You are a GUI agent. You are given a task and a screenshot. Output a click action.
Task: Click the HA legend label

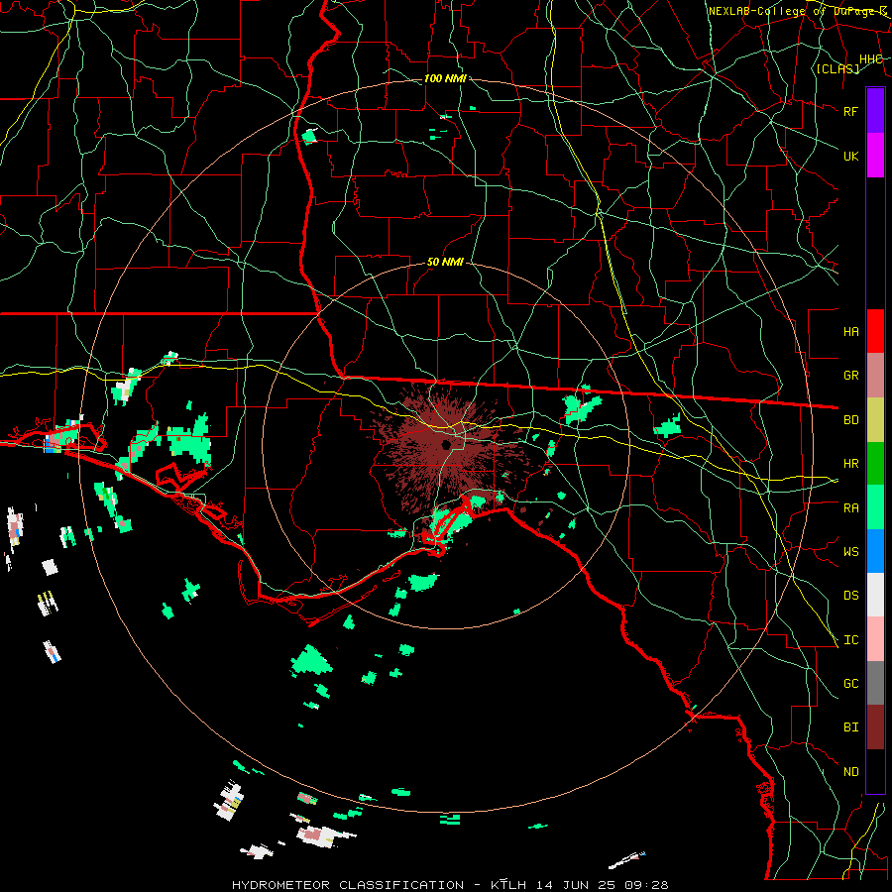pyautogui.click(x=850, y=332)
